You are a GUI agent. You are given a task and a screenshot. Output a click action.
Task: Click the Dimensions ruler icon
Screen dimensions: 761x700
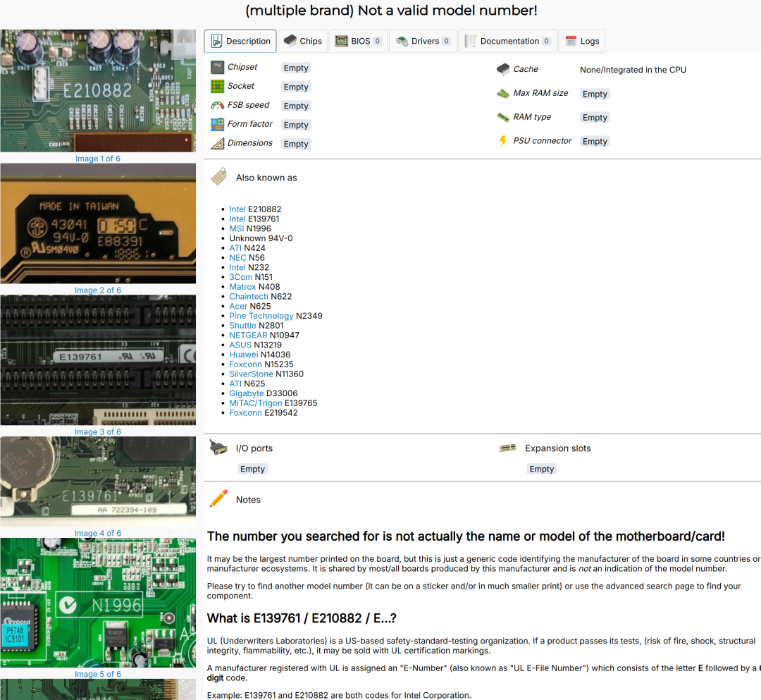pyautogui.click(x=217, y=143)
